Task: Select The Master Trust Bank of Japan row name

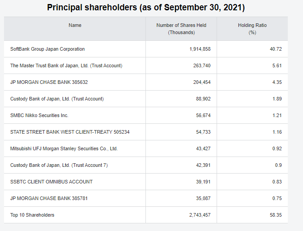Action: pos(66,65)
